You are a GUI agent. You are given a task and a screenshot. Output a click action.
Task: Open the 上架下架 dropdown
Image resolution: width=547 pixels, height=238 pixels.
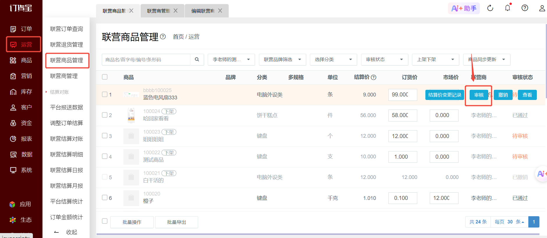tap(436, 60)
